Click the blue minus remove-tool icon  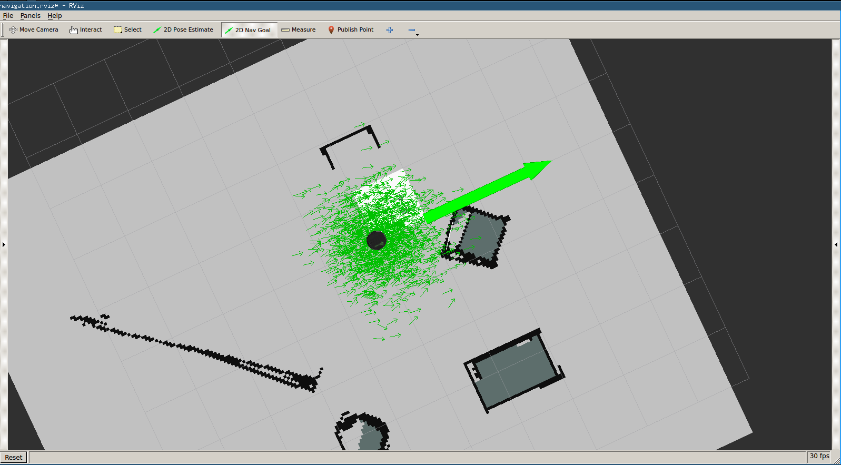[411, 30]
